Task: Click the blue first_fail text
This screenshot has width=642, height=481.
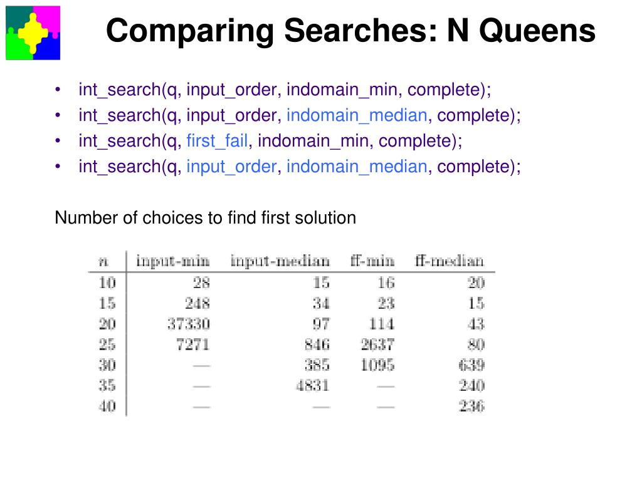Action: click(217, 141)
